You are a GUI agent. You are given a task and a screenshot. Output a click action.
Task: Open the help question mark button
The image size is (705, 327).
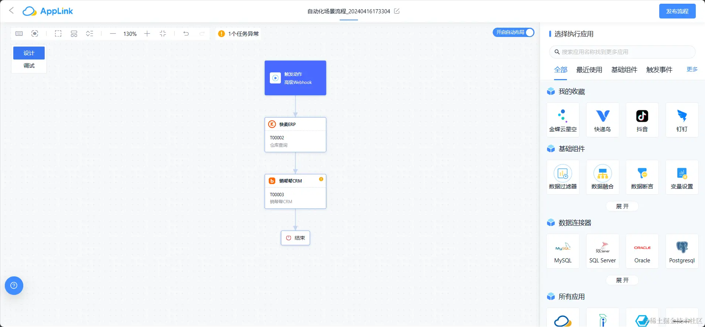point(14,286)
